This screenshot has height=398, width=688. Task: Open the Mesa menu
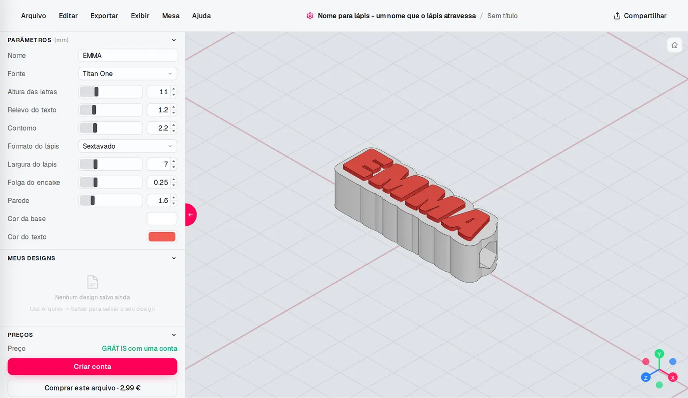171,16
